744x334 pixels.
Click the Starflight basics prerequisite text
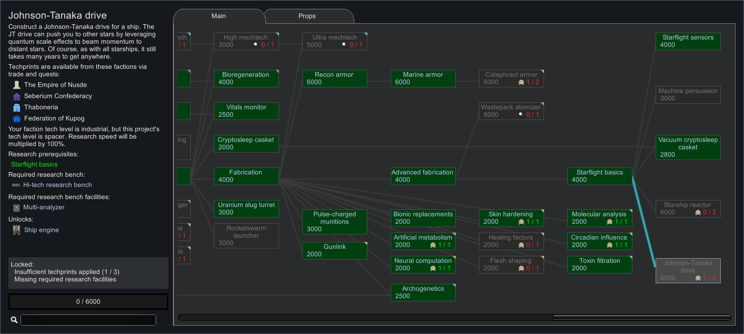(34, 164)
